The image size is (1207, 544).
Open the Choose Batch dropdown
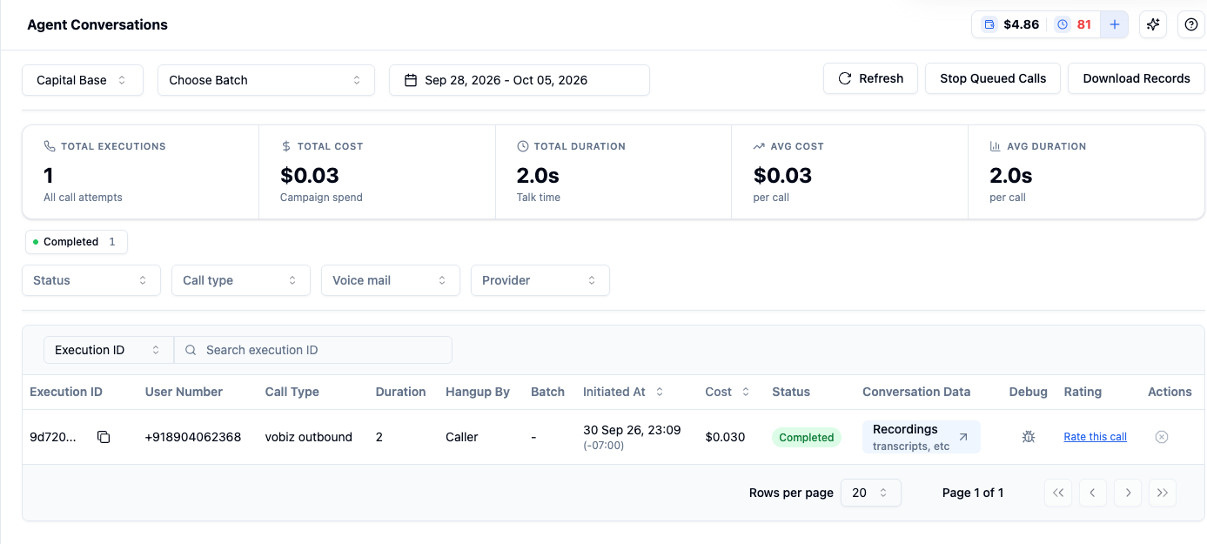tap(266, 80)
